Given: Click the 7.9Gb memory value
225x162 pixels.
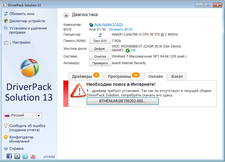Looking at the screenshot, I should 116,41.
